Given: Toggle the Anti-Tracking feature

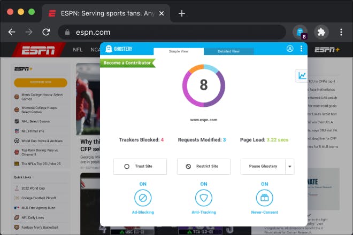Looking at the screenshot, I should pos(204,198).
